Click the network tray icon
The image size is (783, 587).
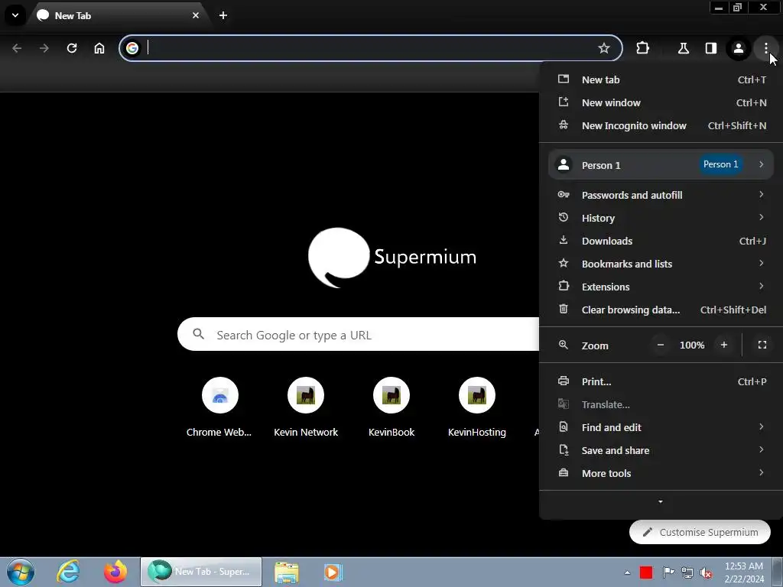pos(687,572)
